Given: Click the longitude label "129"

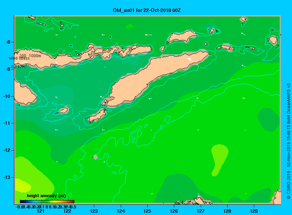Looking at the screenshot, I should coord(254,211).
